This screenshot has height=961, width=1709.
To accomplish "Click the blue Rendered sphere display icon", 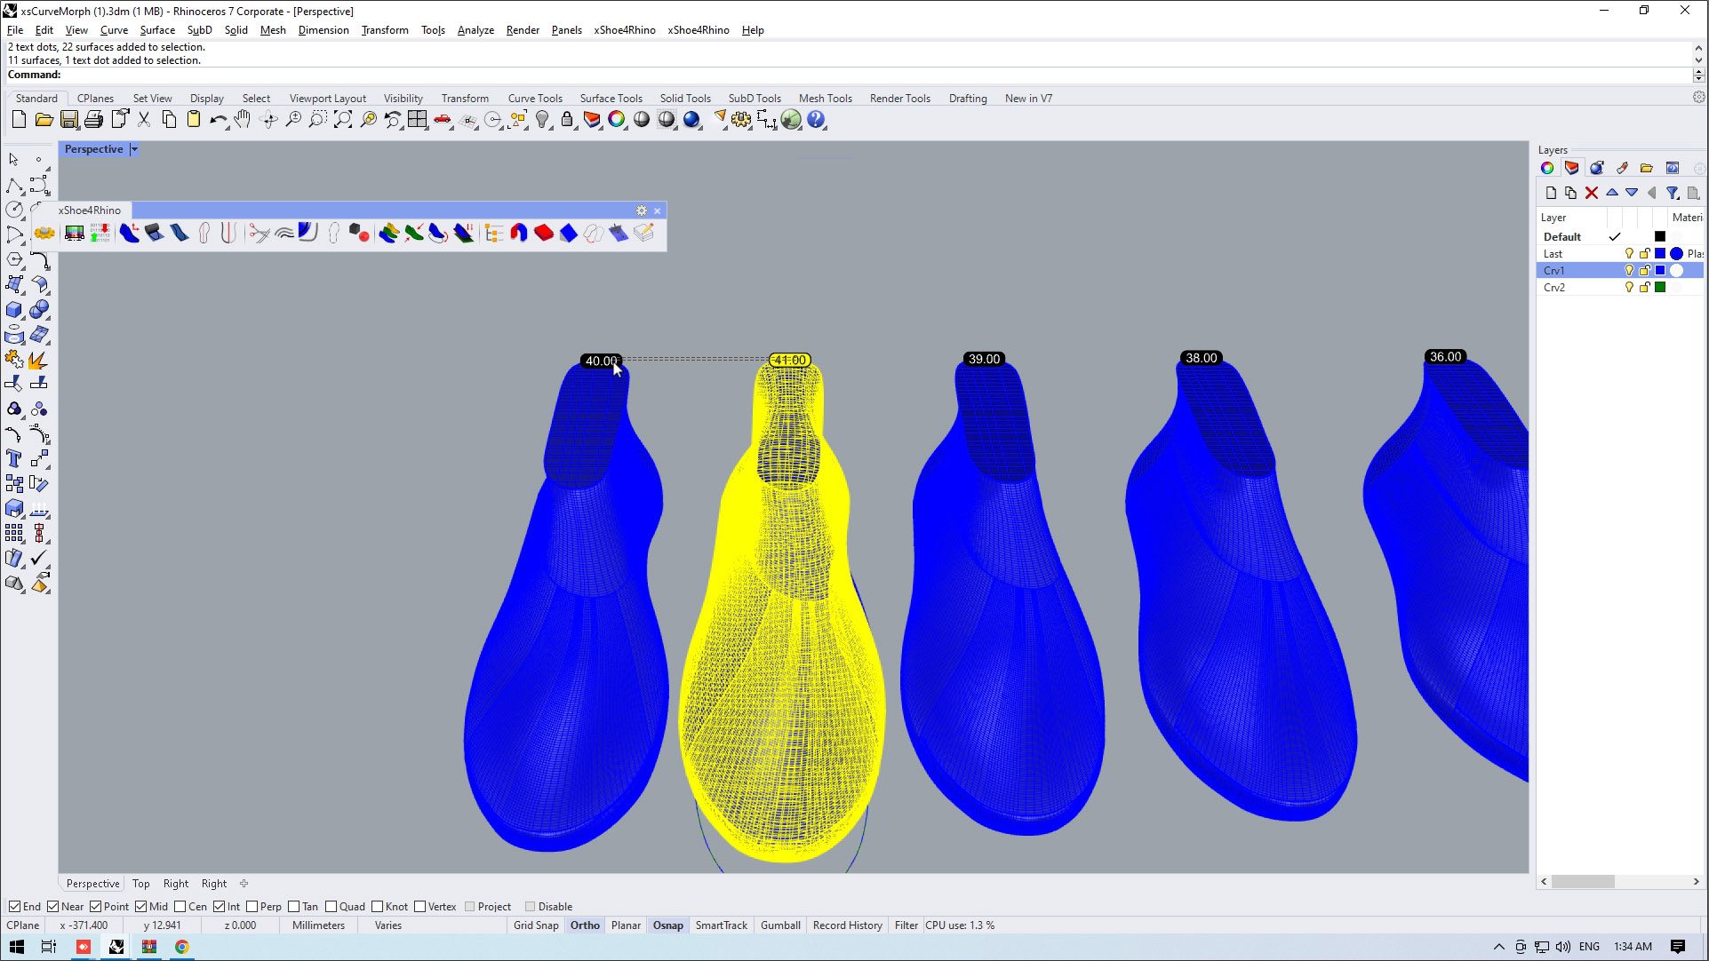I will (691, 120).
